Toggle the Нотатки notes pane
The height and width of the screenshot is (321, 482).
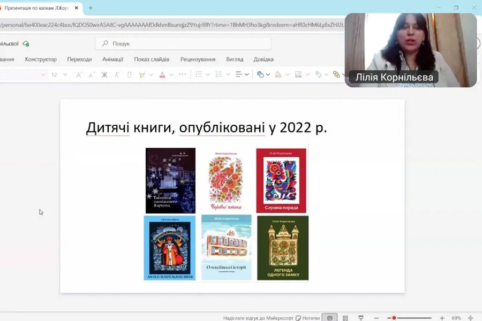click(308, 318)
